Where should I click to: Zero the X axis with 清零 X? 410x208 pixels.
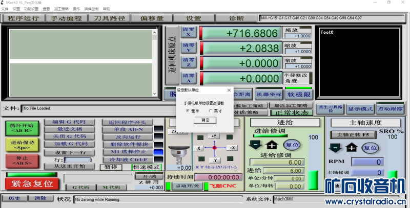tap(188, 33)
